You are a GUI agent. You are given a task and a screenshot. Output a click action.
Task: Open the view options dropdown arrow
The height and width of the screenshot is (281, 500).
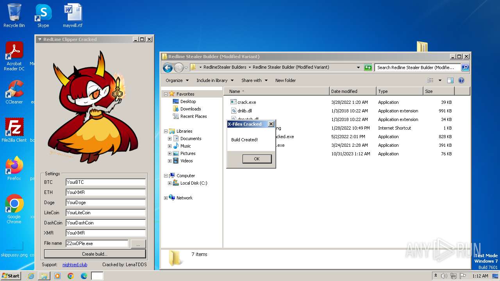(x=440, y=80)
